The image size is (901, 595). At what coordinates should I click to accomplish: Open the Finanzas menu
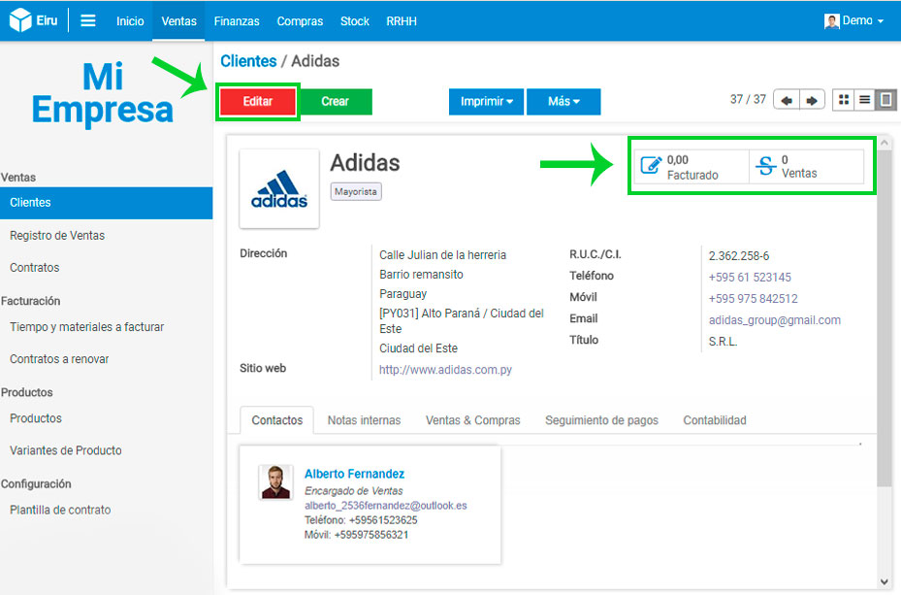pyautogui.click(x=237, y=21)
